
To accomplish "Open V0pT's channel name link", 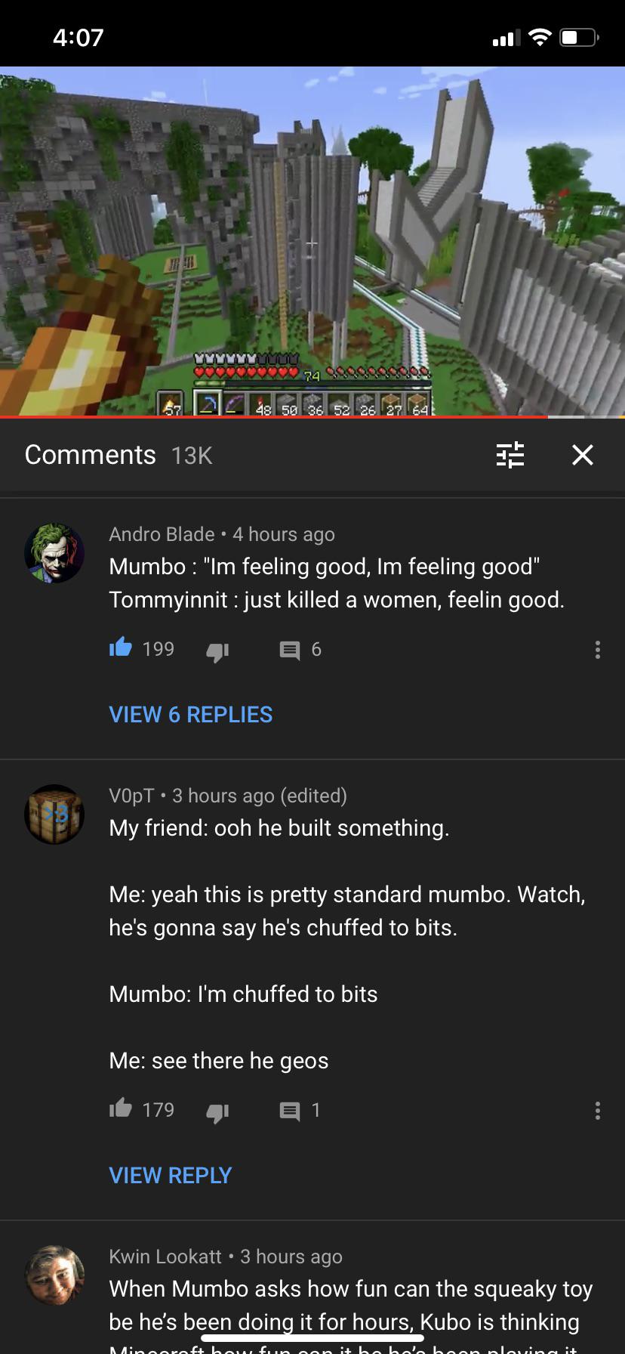I will click(131, 796).
